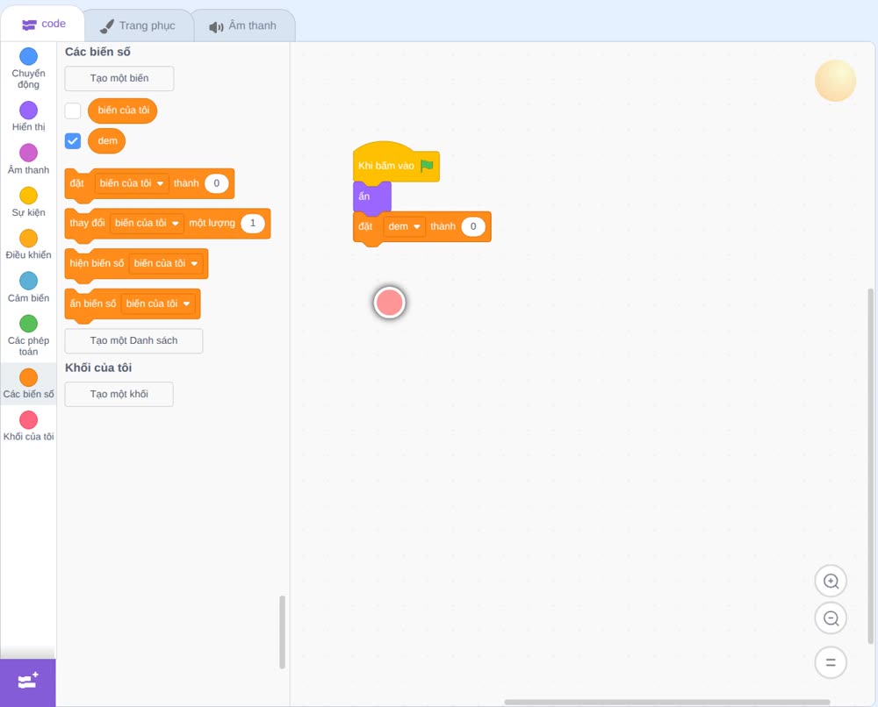The height and width of the screenshot is (707, 878).
Task: Select the Hiển thị category circle
Action: 29,110
